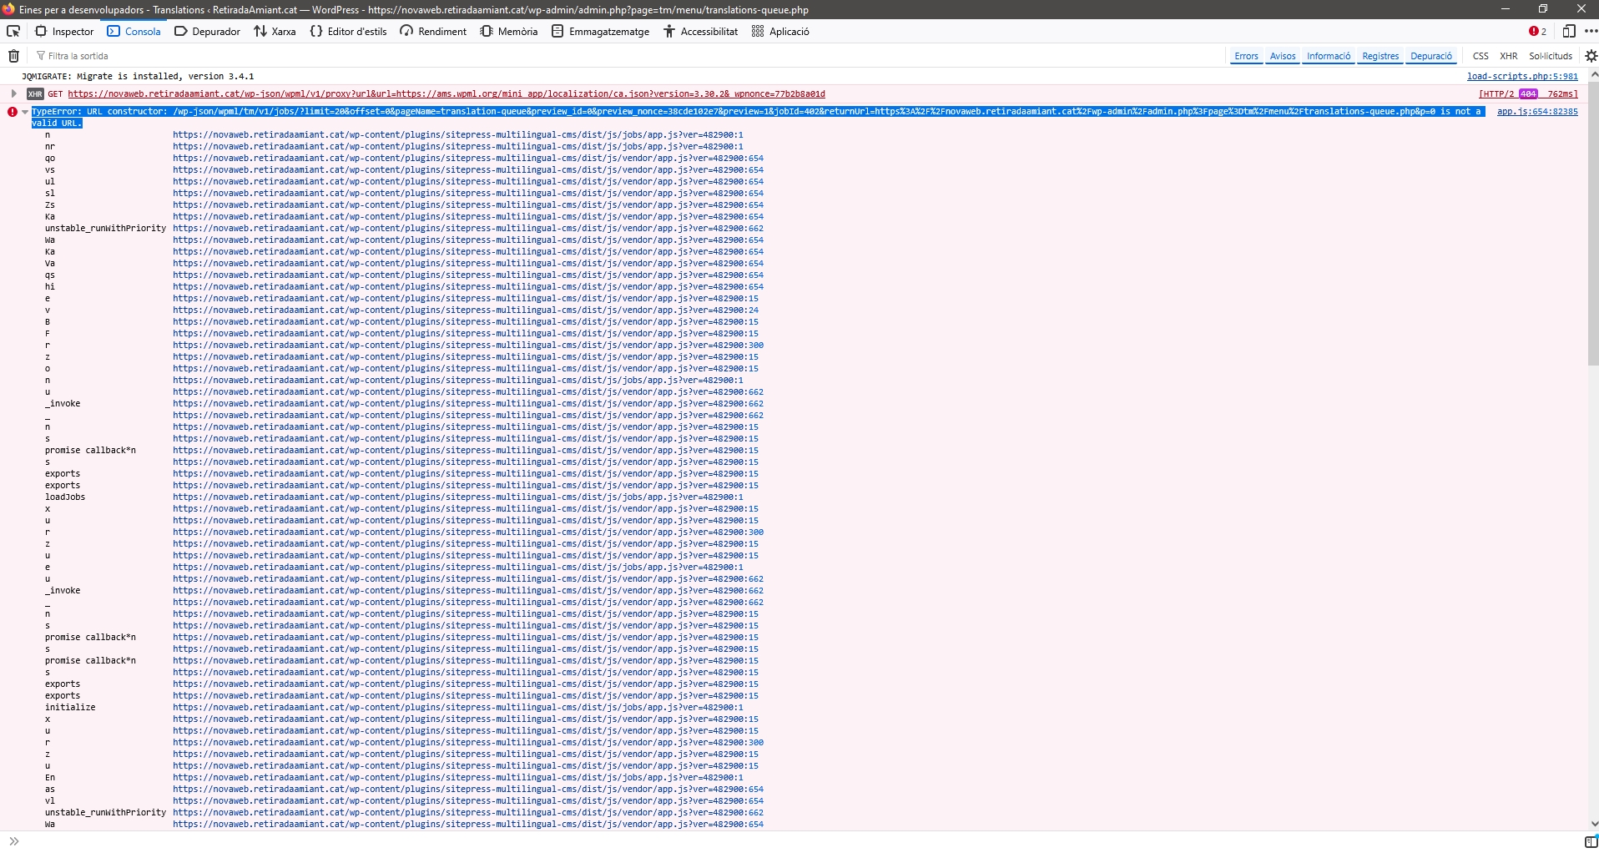The image size is (1599, 868).
Task: Toggle the XHR filter
Action: (x=1509, y=56)
